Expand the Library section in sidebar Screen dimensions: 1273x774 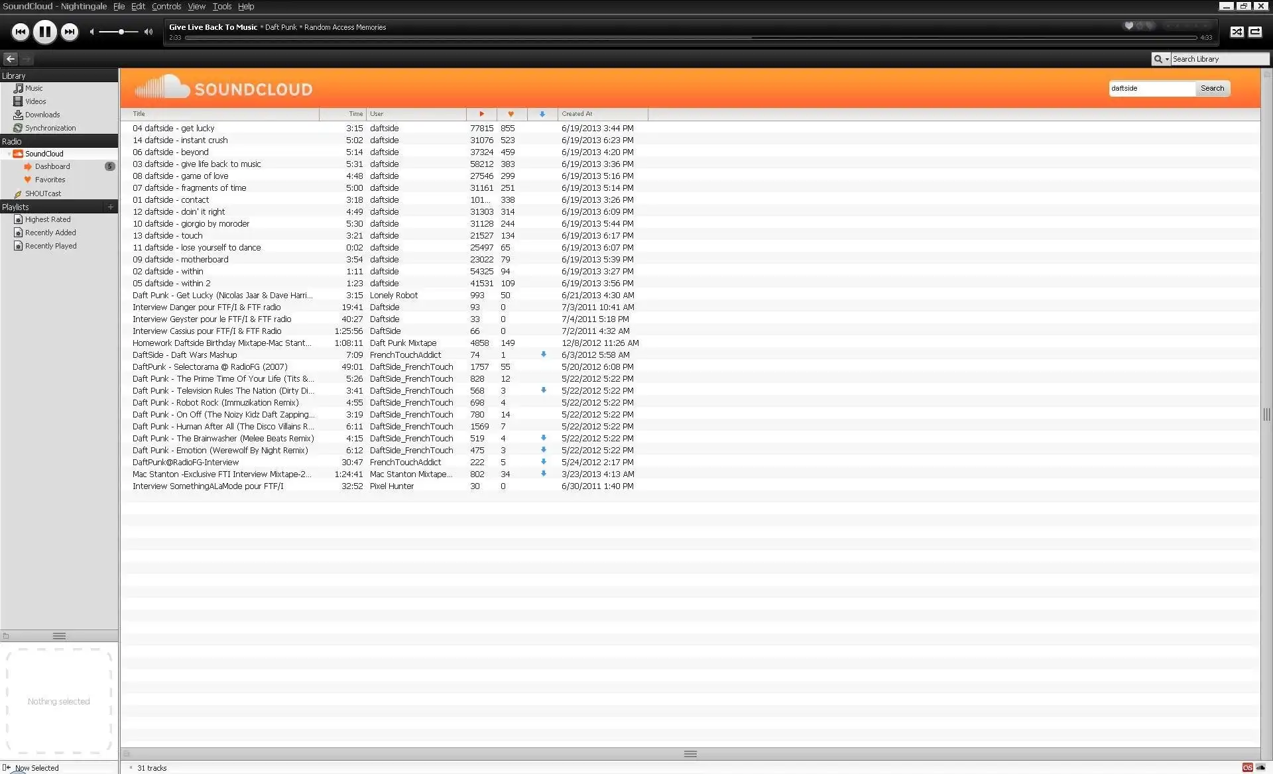(x=13, y=76)
